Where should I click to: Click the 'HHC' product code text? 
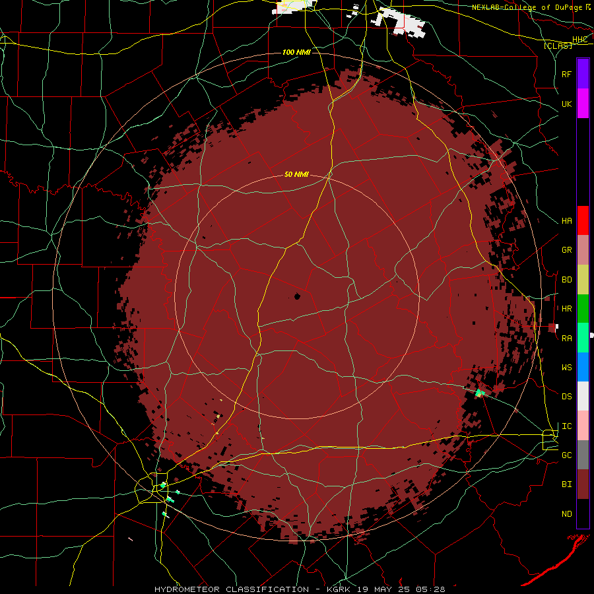[579, 40]
